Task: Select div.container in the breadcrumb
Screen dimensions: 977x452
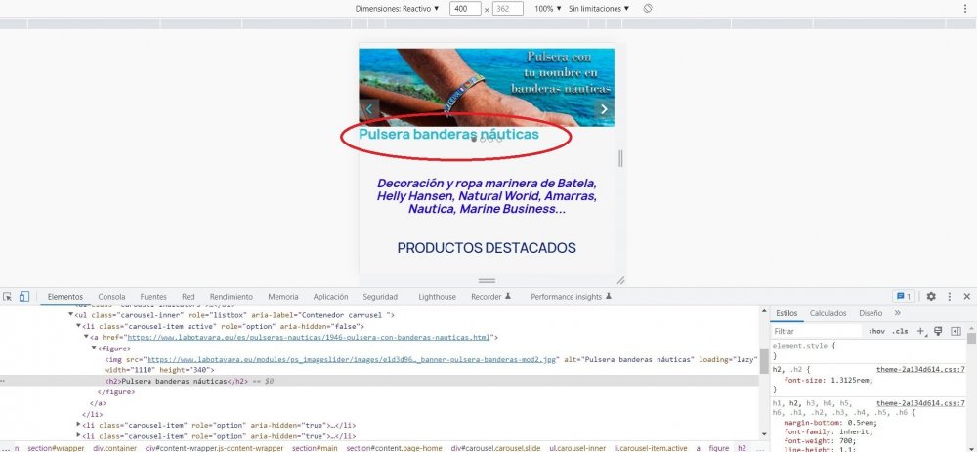Action: click(116, 448)
